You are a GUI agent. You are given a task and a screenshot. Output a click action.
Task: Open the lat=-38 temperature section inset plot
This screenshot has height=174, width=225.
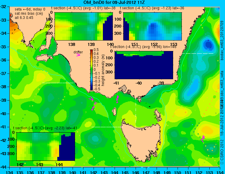click(84, 26)
